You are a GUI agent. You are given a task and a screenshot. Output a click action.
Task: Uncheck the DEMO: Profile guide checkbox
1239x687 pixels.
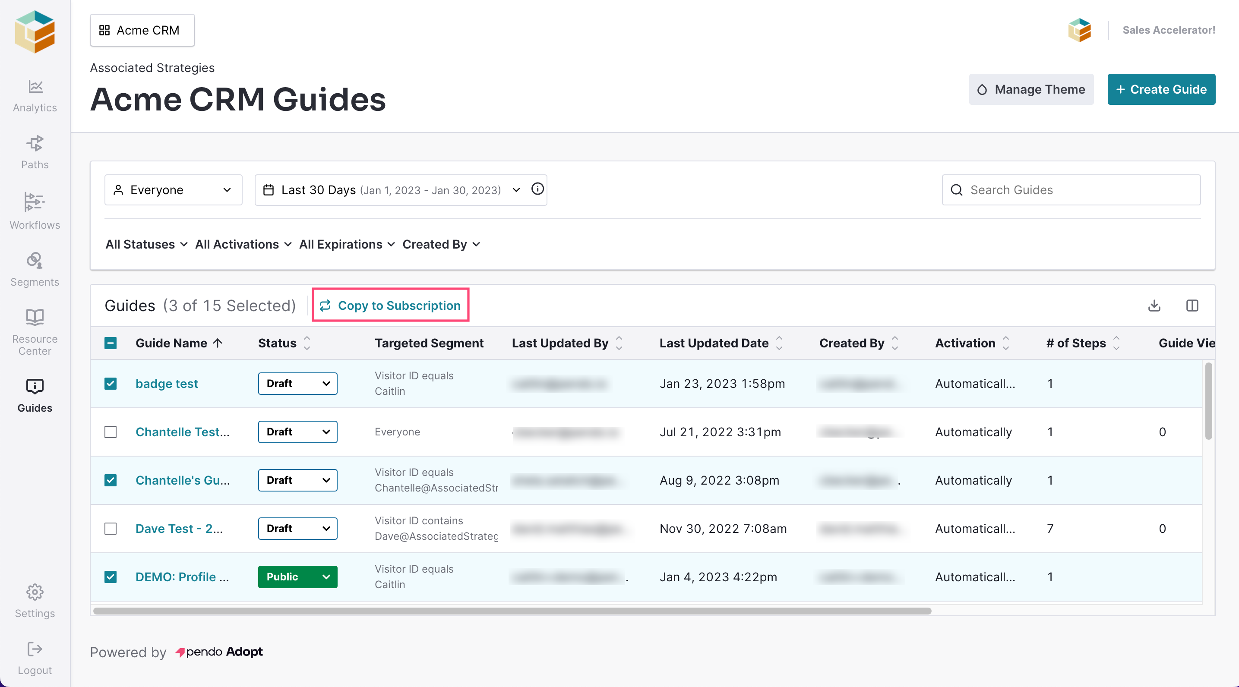(x=111, y=577)
